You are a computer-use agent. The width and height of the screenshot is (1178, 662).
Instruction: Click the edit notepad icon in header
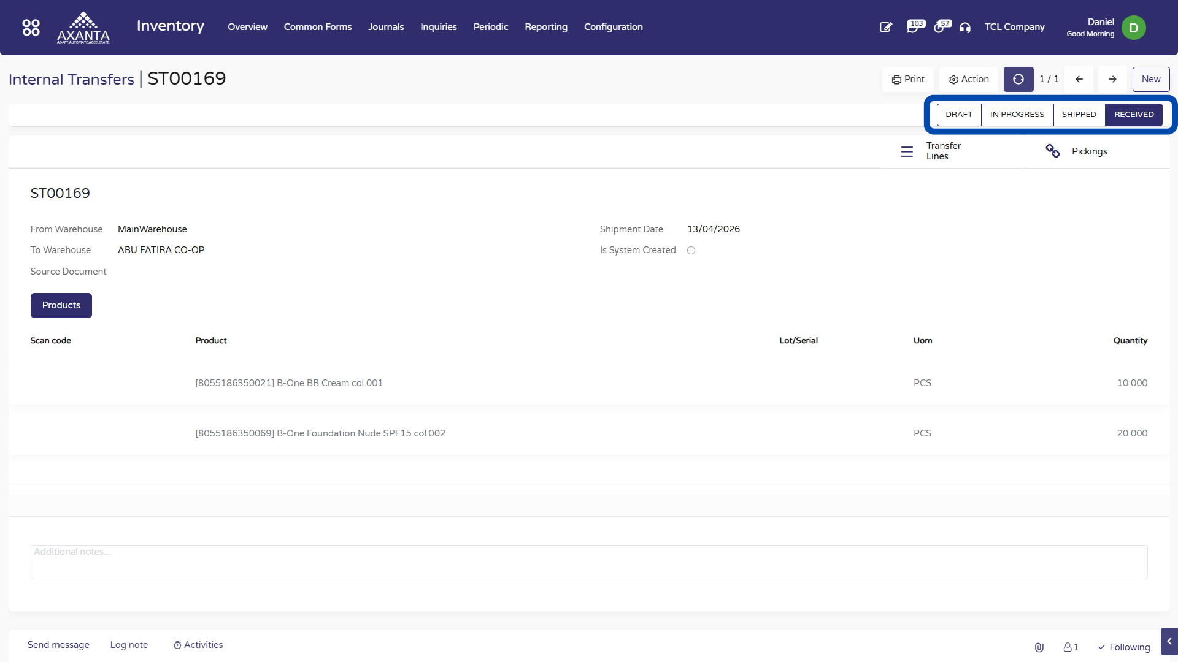pyautogui.click(x=885, y=27)
